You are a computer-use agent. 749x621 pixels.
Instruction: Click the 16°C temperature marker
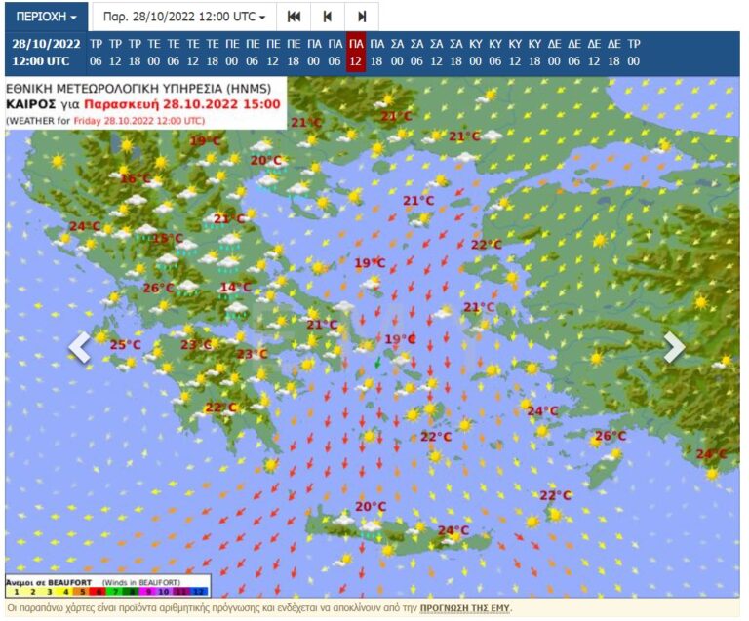click(x=136, y=178)
